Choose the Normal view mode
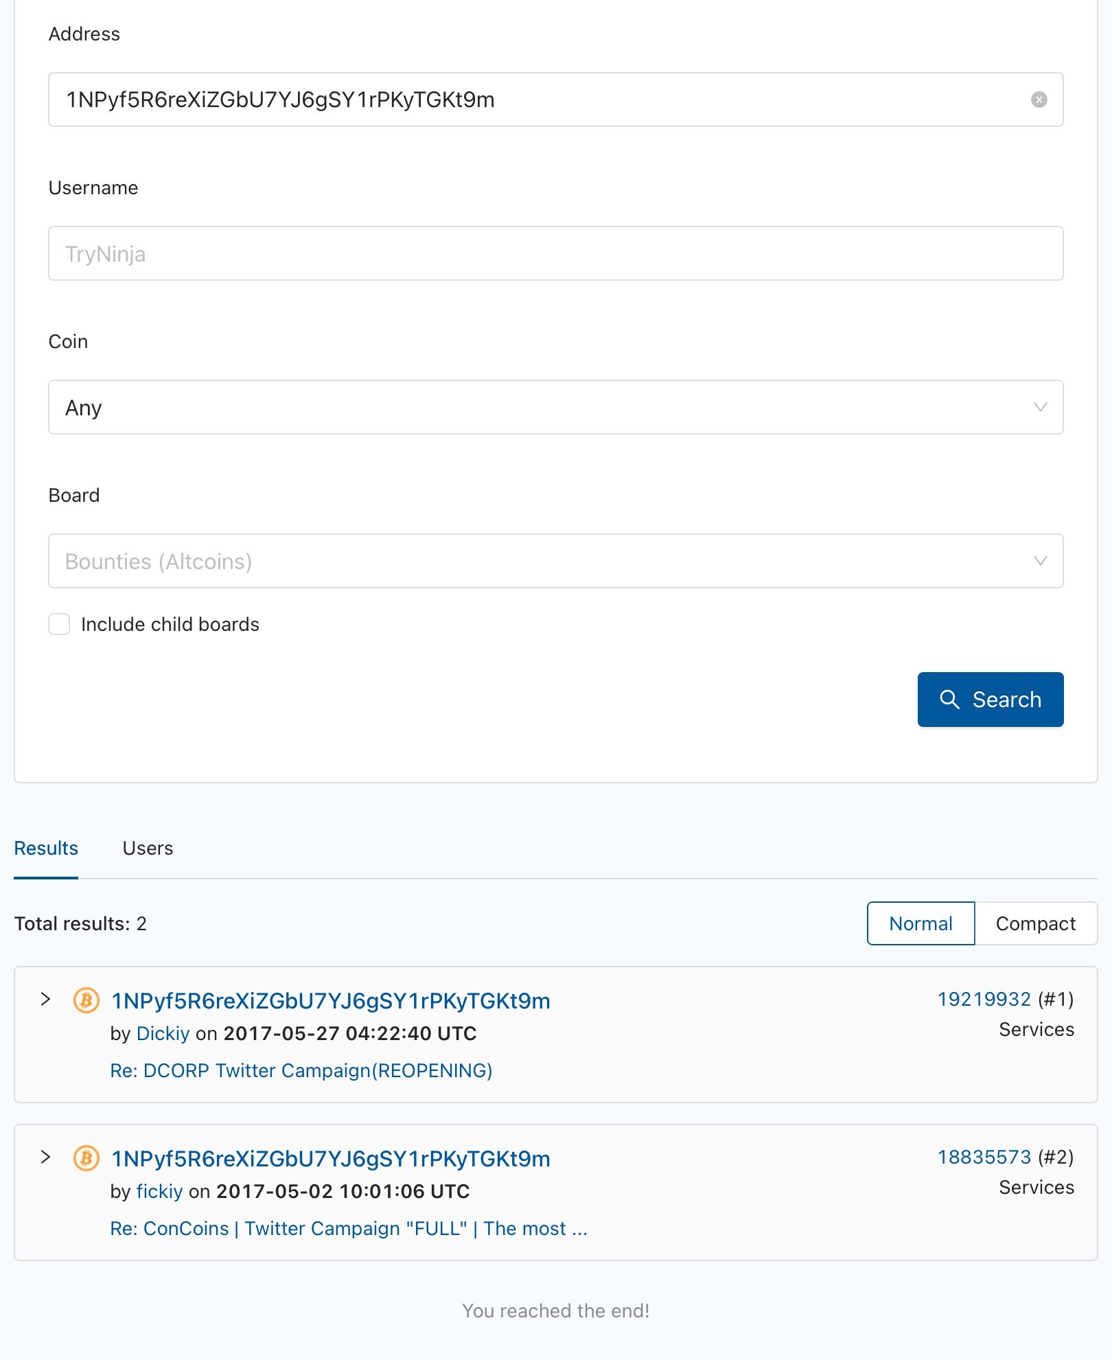The height and width of the screenshot is (1360, 1112). click(x=920, y=923)
